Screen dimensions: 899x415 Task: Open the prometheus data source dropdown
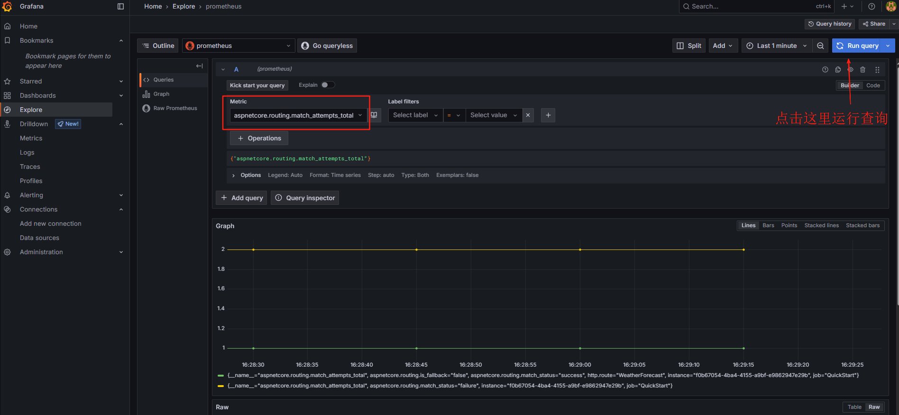[239, 46]
